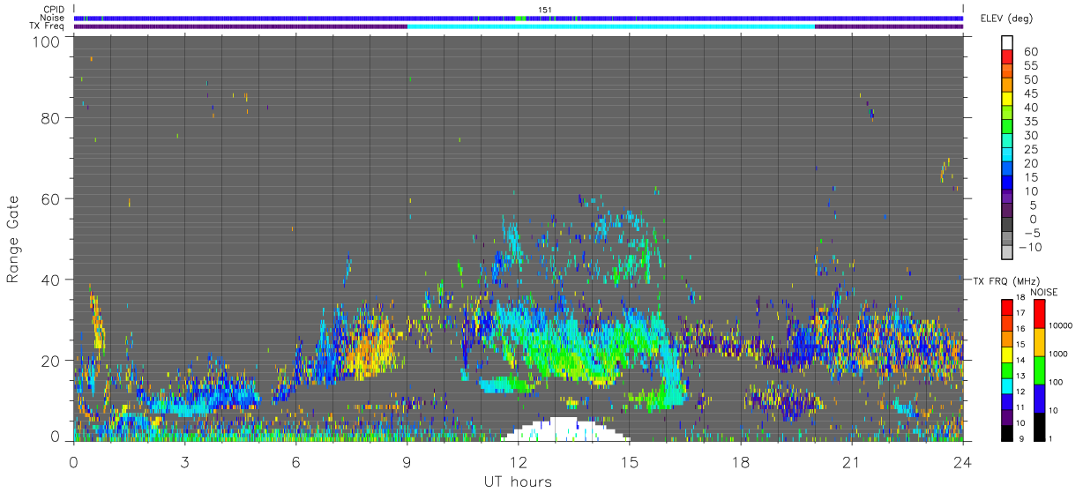Click the '21' tick on the UT hours axis

pos(851,462)
